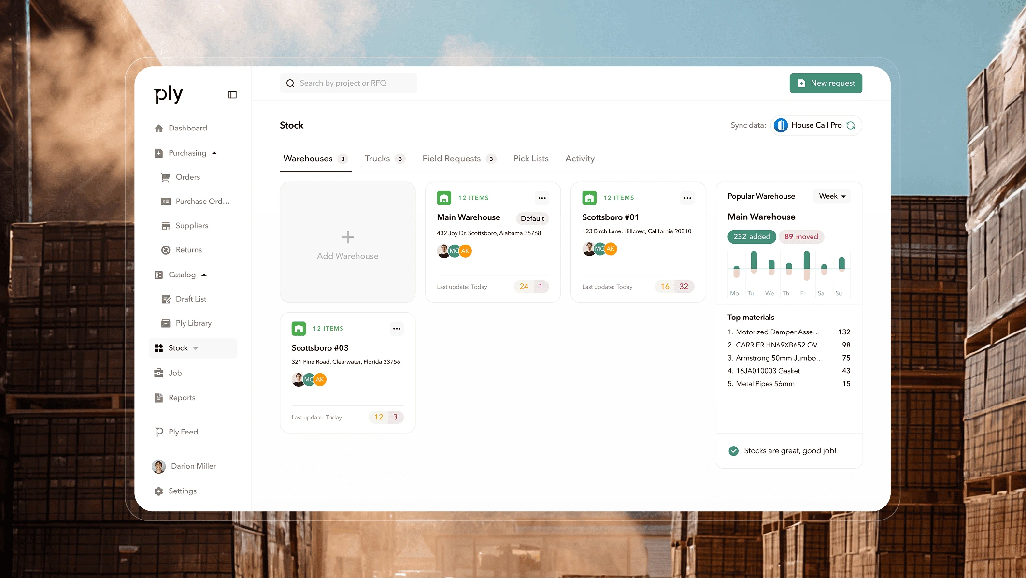This screenshot has width=1026, height=578.
Task: Open Reports in the sidebar
Action: [x=175, y=398]
